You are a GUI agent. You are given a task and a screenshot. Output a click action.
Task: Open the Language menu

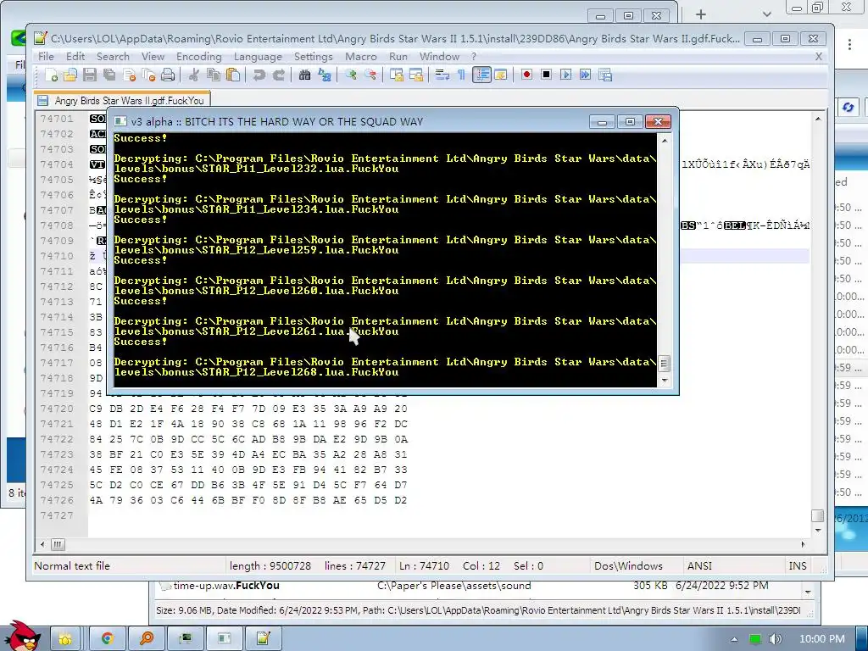[258, 57]
